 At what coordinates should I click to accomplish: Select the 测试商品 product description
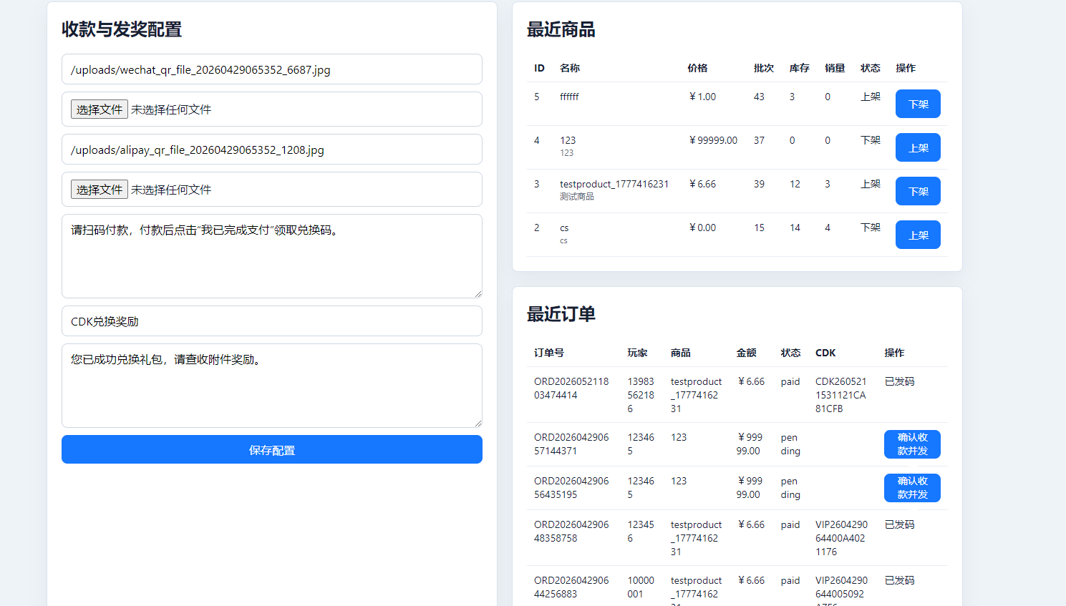(x=577, y=197)
